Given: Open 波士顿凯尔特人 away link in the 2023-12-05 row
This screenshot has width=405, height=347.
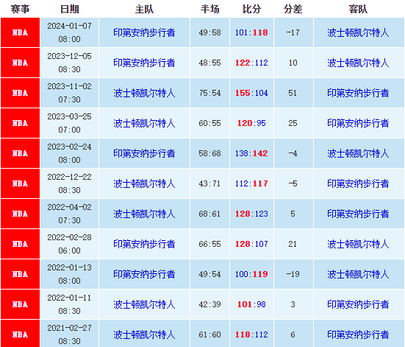Looking at the screenshot, I should point(358,63).
